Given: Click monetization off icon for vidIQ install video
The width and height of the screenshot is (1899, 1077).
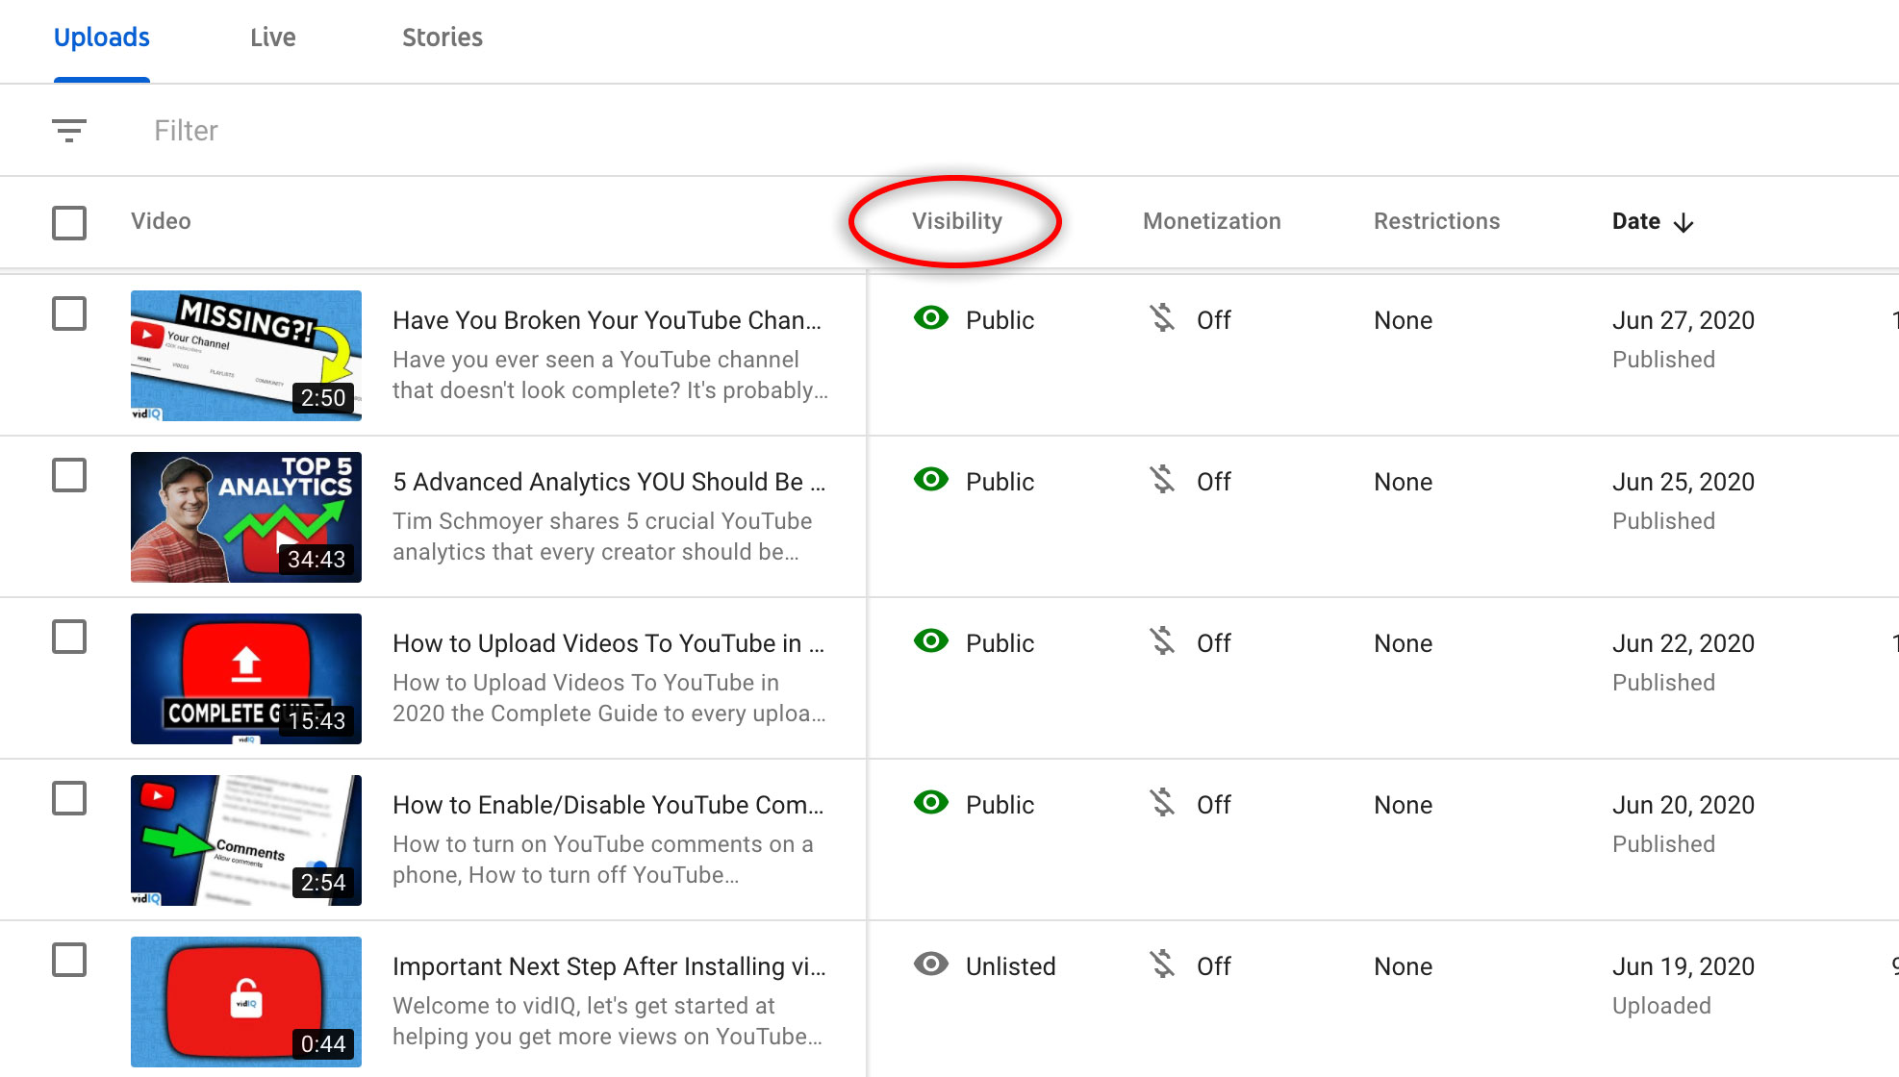Looking at the screenshot, I should (1162, 964).
